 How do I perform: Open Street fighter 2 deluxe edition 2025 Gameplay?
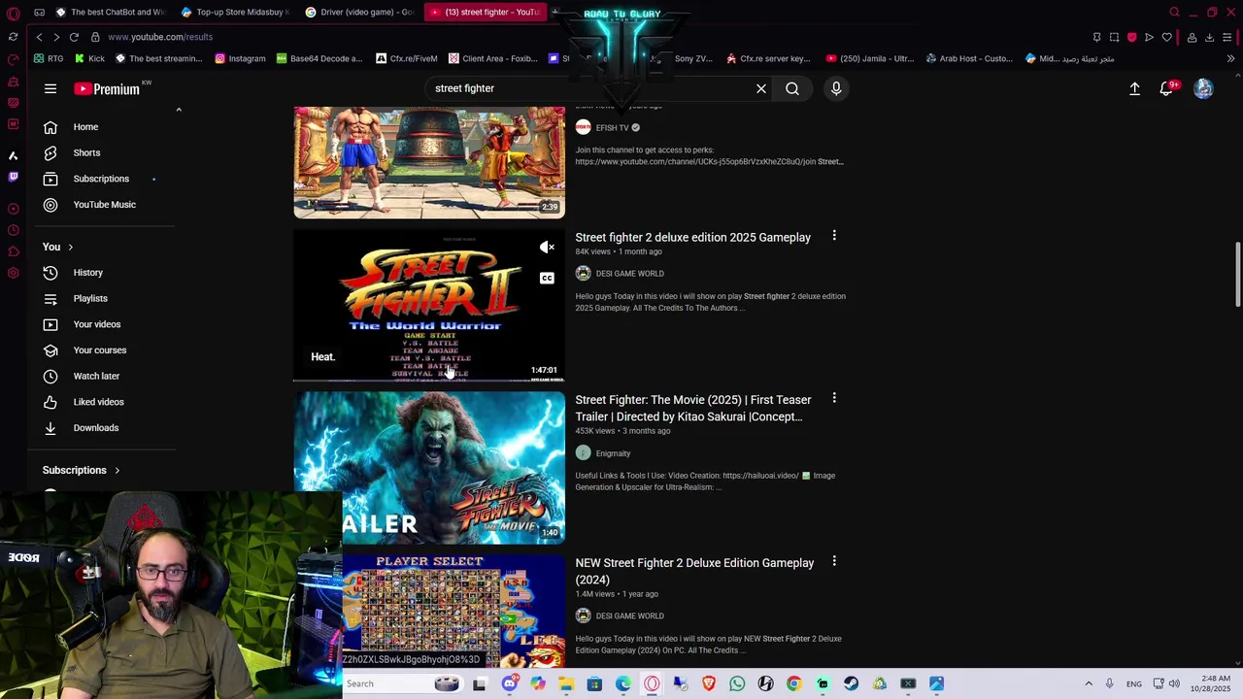click(x=692, y=237)
